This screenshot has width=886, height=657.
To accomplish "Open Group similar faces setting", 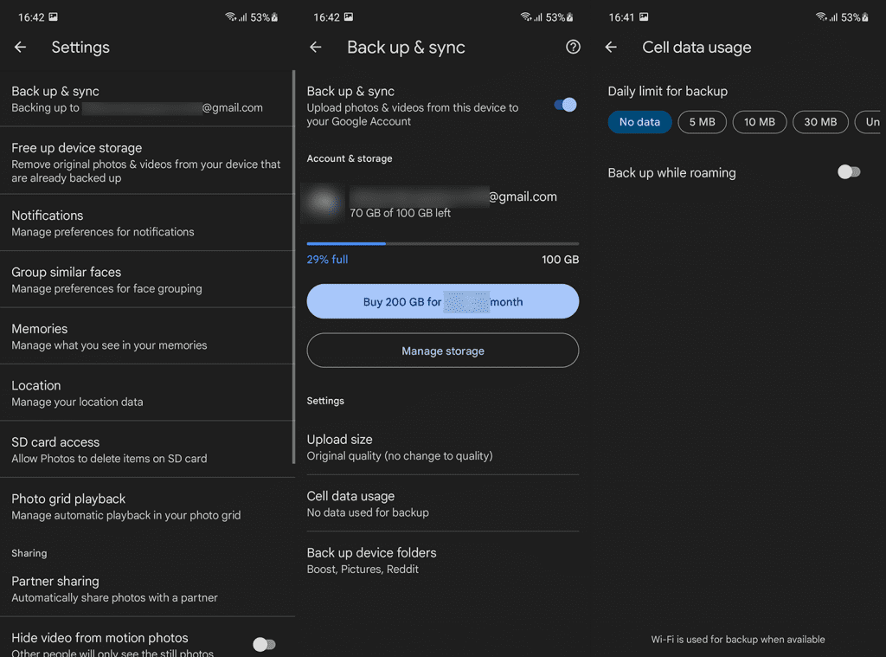I will [147, 280].
